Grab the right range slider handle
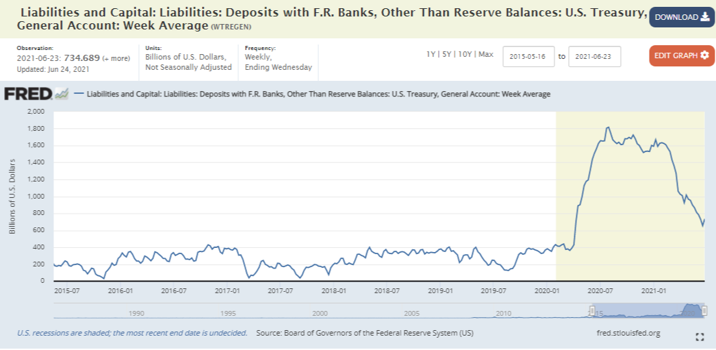 tap(704, 311)
